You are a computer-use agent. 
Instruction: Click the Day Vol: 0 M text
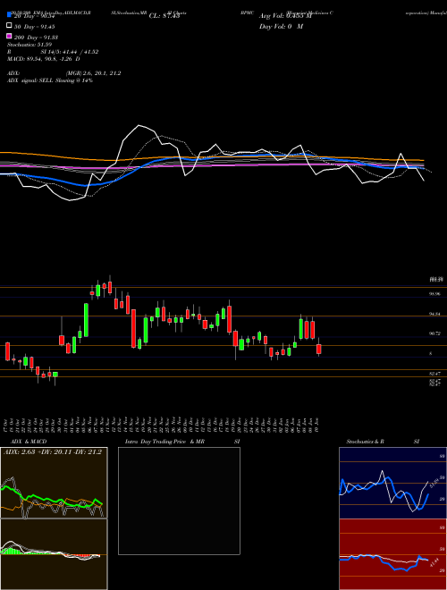(281, 27)
